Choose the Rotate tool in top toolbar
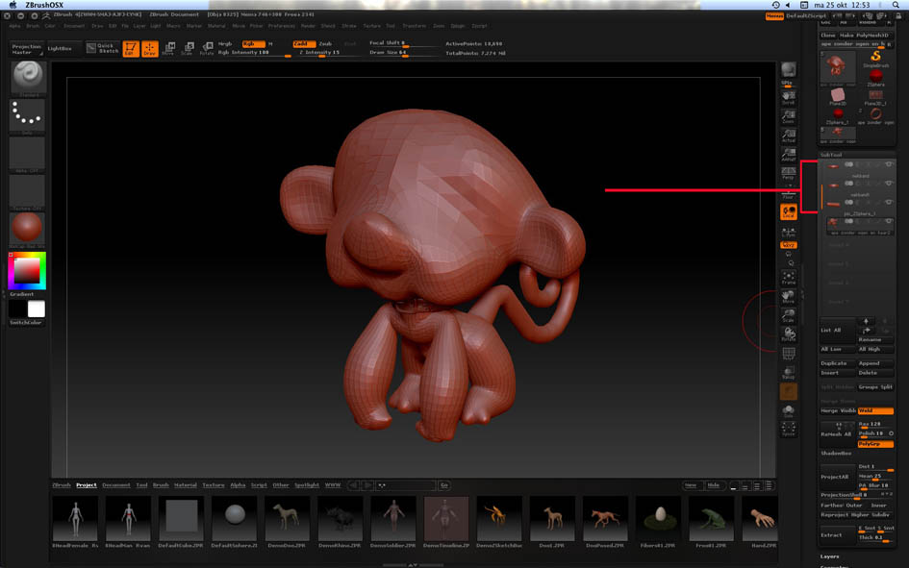Image resolution: width=909 pixels, height=568 pixels. coord(206,49)
